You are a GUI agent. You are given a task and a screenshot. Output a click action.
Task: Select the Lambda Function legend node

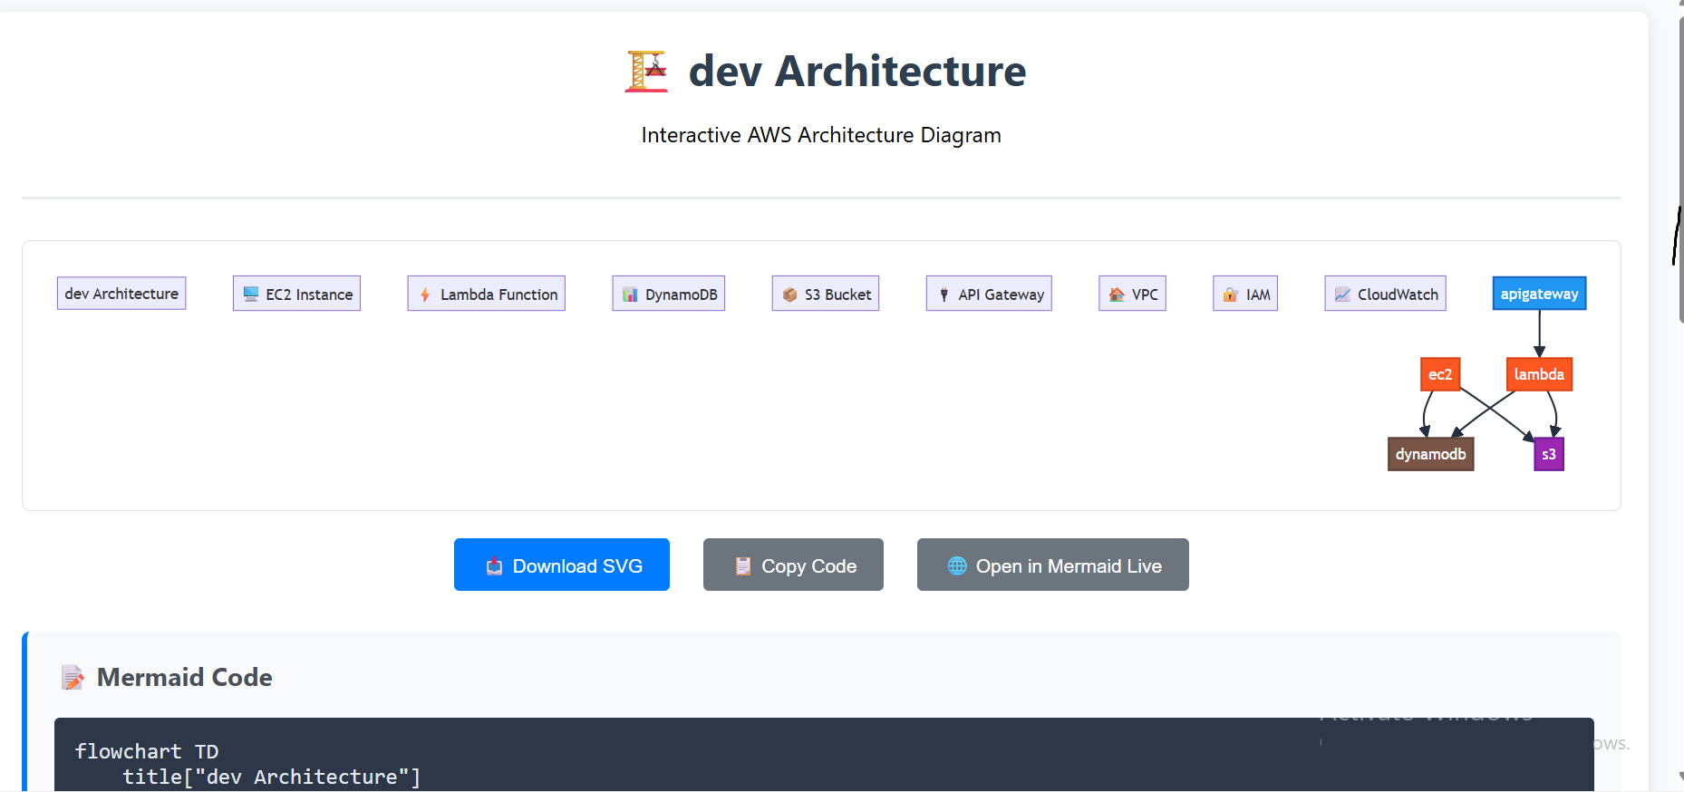click(487, 294)
